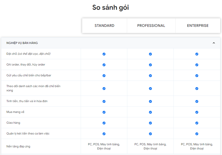Screen dimensions: 222x155
Task: Click 'Tính tiền, thu tiền và in hóa đơn' label
Action: [x=27, y=101]
